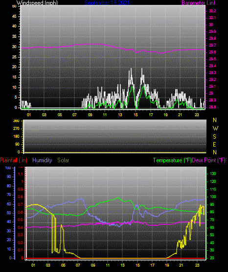Viewport: 228px width, 272px height.
Task: Click humidity scale value 50
Action: click(9, 213)
